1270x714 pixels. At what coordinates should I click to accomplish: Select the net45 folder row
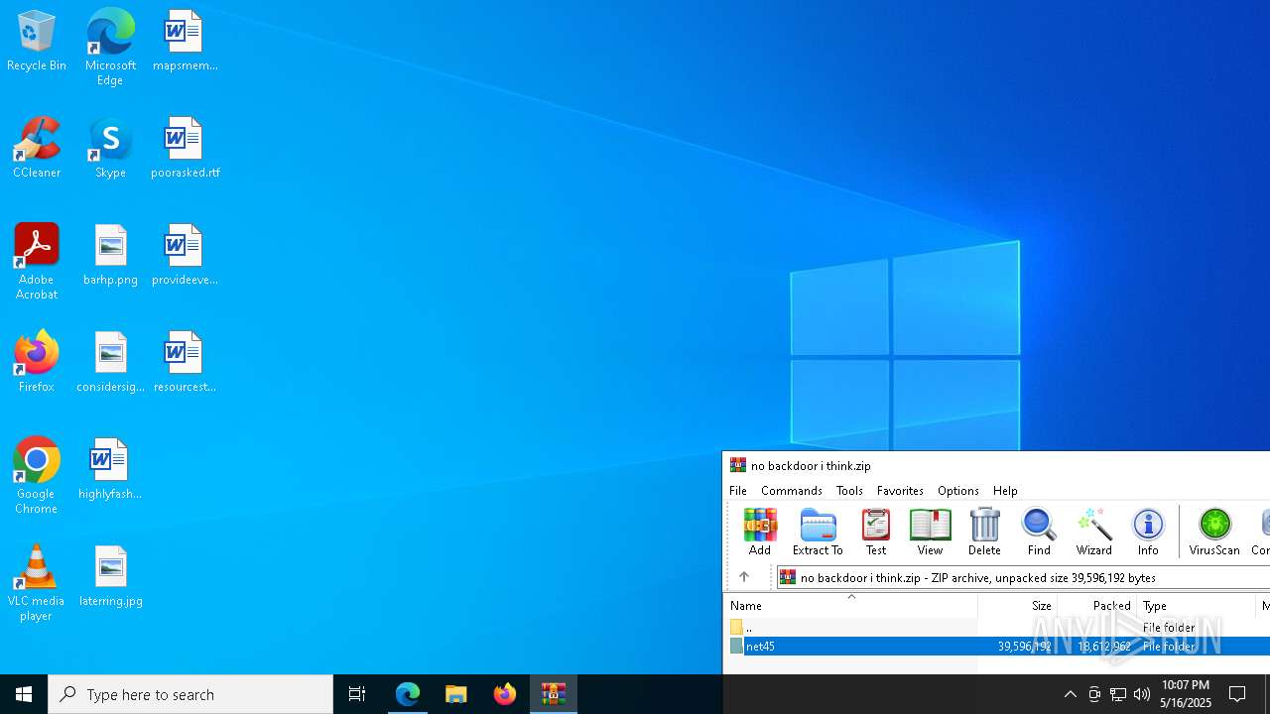point(998,646)
